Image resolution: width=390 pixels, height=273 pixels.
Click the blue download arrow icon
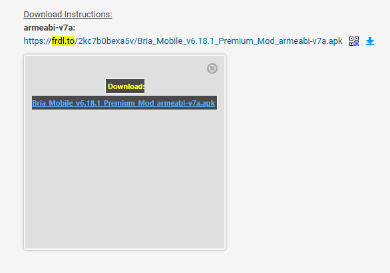(370, 41)
